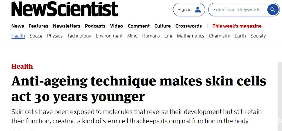Open the Chemistry topic
282x131 pixels.
[219, 36]
